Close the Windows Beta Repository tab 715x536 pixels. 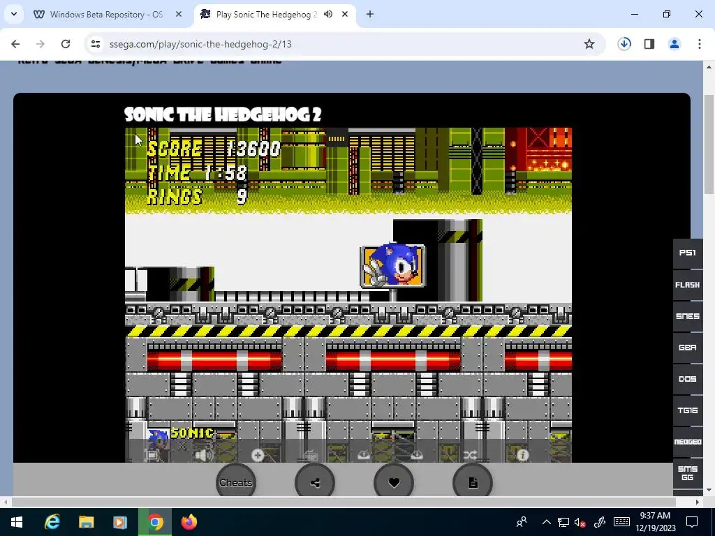click(179, 15)
